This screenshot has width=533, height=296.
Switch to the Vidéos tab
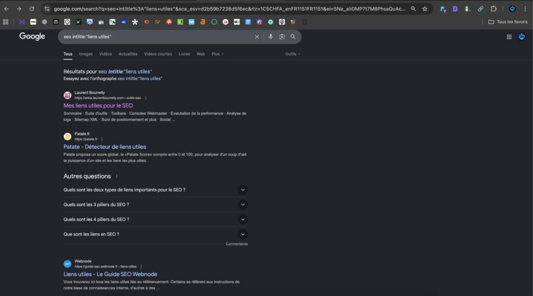coord(106,54)
